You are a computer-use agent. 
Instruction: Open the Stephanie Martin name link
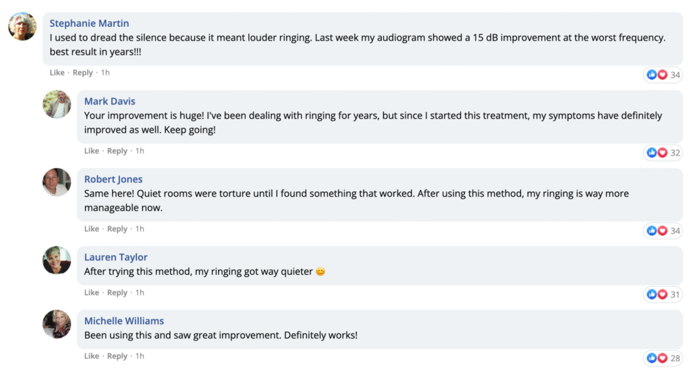point(89,24)
